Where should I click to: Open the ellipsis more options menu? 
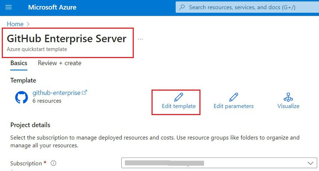click(140, 39)
